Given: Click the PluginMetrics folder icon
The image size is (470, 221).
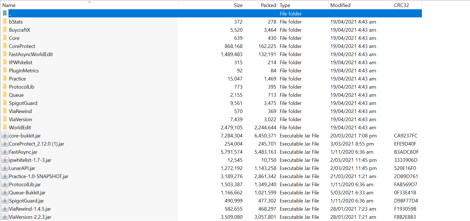Looking at the screenshot, I should coord(5,70).
